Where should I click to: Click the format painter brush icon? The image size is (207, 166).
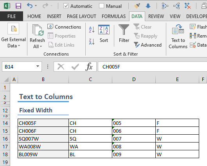pyautogui.click(x=137, y=6)
